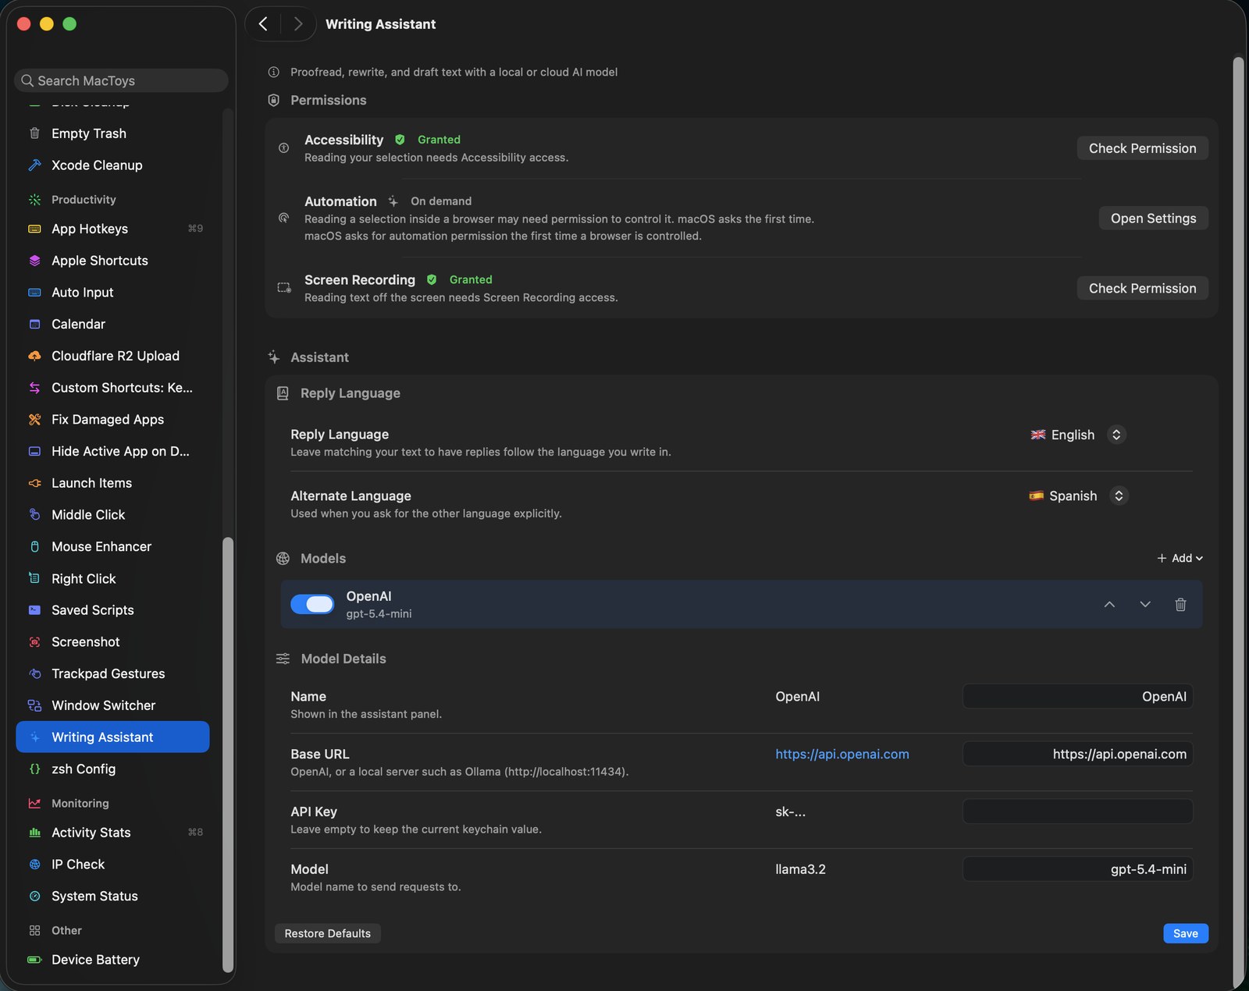Click the System Status gauge icon
The width and height of the screenshot is (1249, 991).
point(34,897)
